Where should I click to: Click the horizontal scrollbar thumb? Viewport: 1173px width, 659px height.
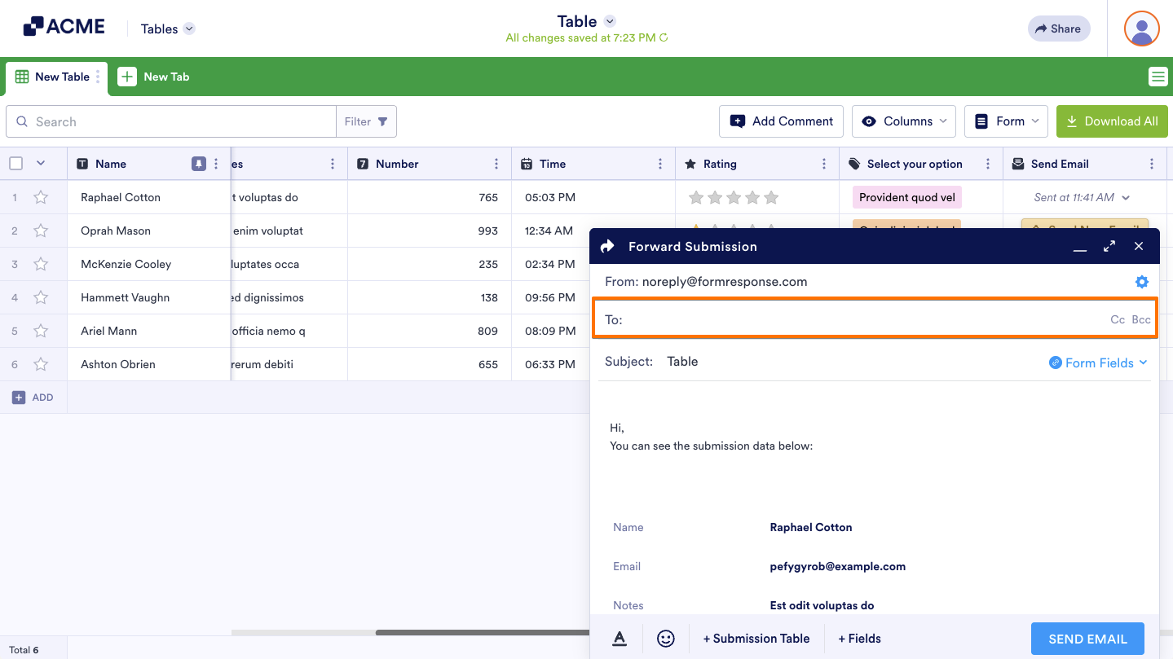(x=482, y=632)
